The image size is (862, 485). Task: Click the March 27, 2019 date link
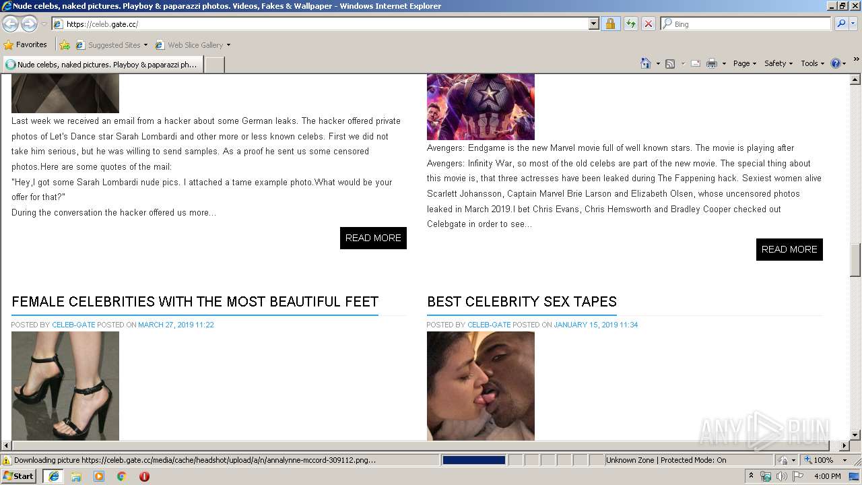(176, 325)
